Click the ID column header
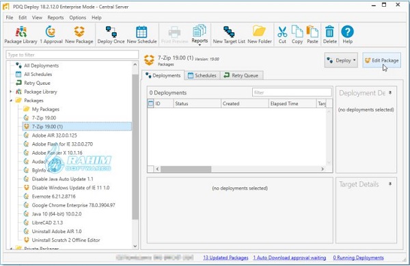This screenshot has width=410, height=266. [x=164, y=103]
